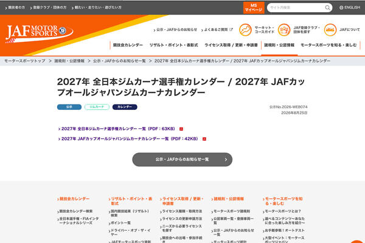Open よくあるご質問 external link
The height and width of the screenshot is (243, 365).
coord(217,30)
